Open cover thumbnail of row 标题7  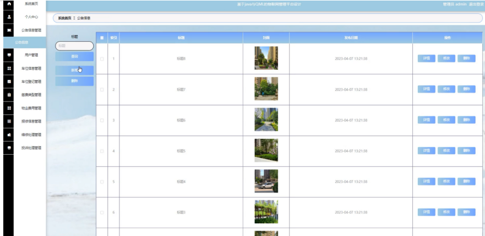tap(266, 89)
